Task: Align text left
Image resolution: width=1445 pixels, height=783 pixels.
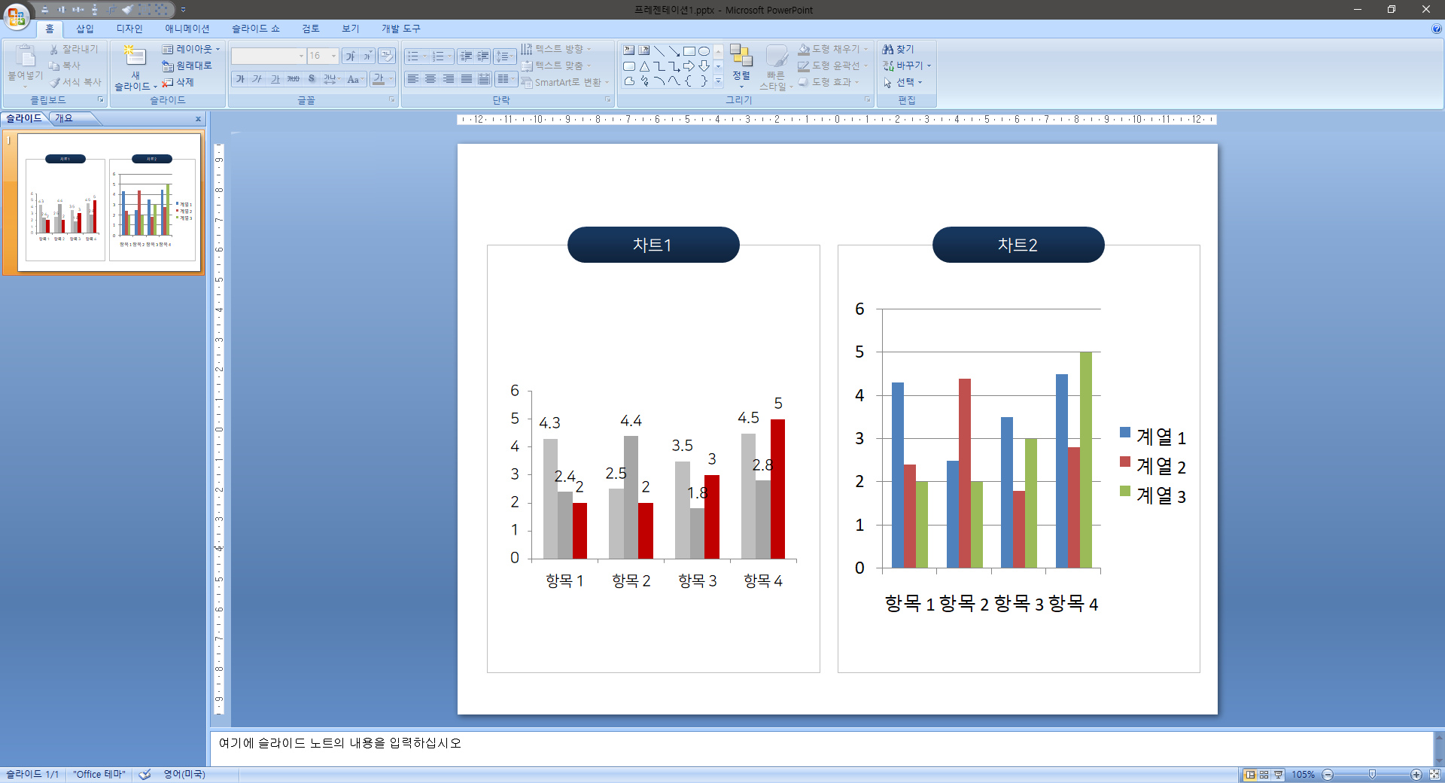Action: [x=412, y=79]
